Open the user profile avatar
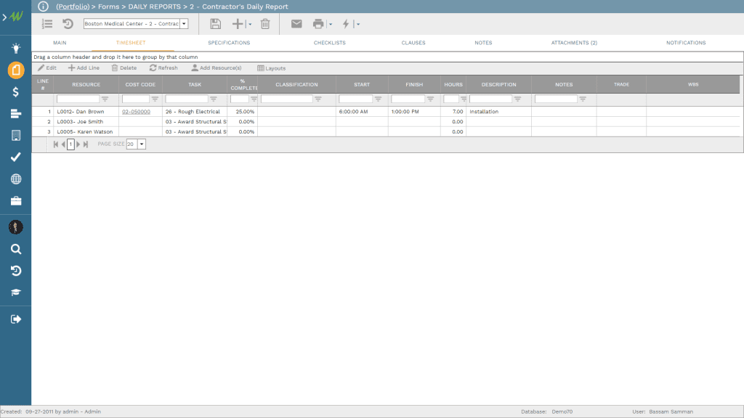 pyautogui.click(x=16, y=227)
